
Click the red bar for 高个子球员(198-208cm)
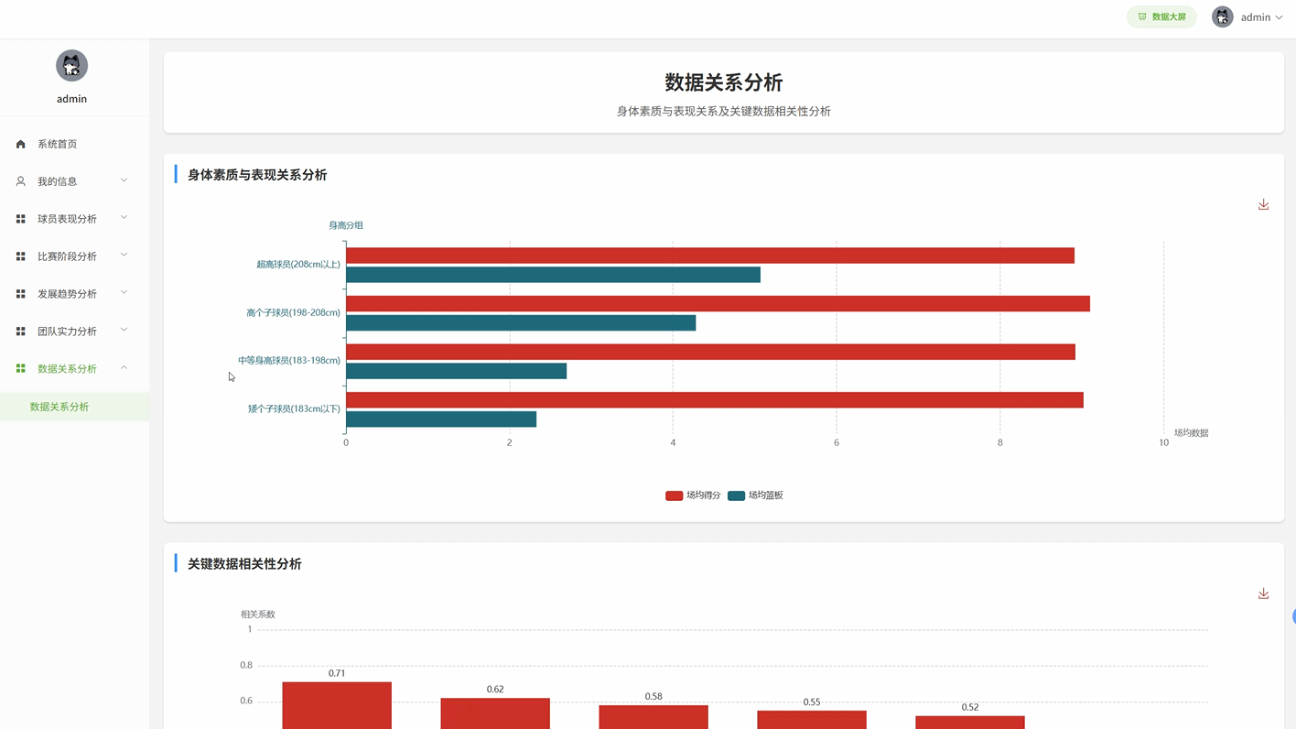718,304
